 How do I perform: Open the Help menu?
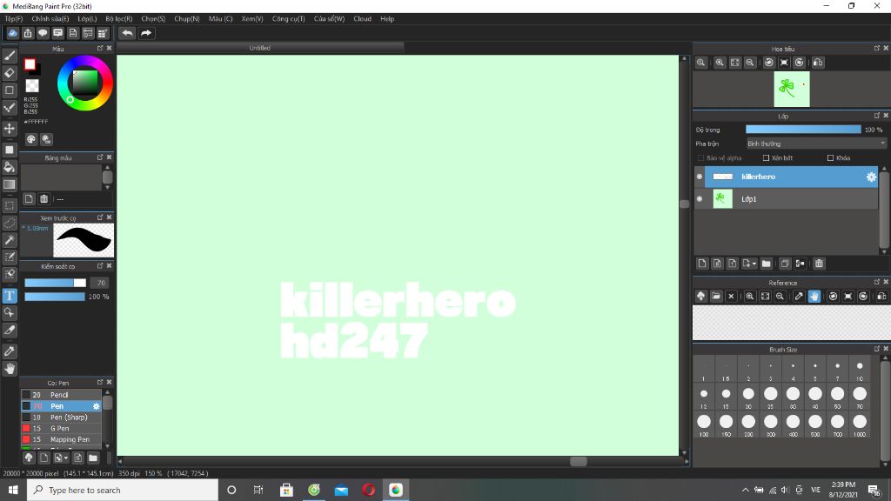[387, 19]
